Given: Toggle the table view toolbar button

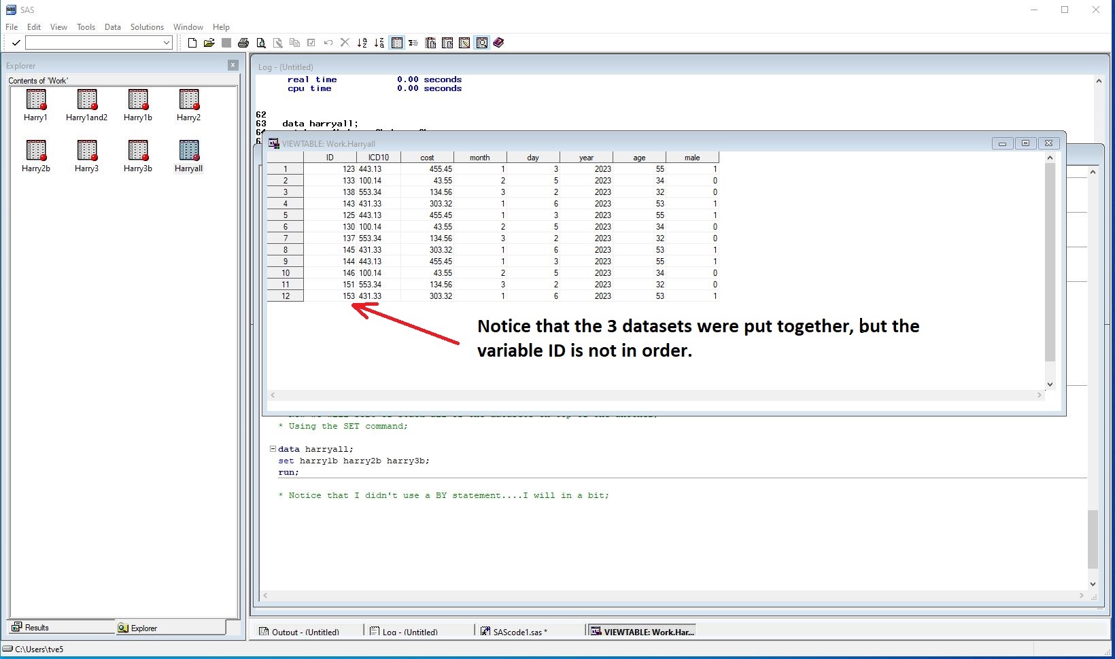Looking at the screenshot, I should click(x=397, y=43).
